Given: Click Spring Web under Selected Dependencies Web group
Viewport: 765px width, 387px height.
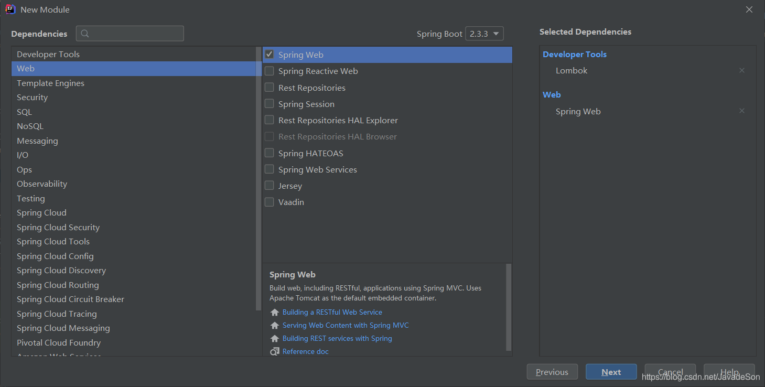Looking at the screenshot, I should coord(578,111).
